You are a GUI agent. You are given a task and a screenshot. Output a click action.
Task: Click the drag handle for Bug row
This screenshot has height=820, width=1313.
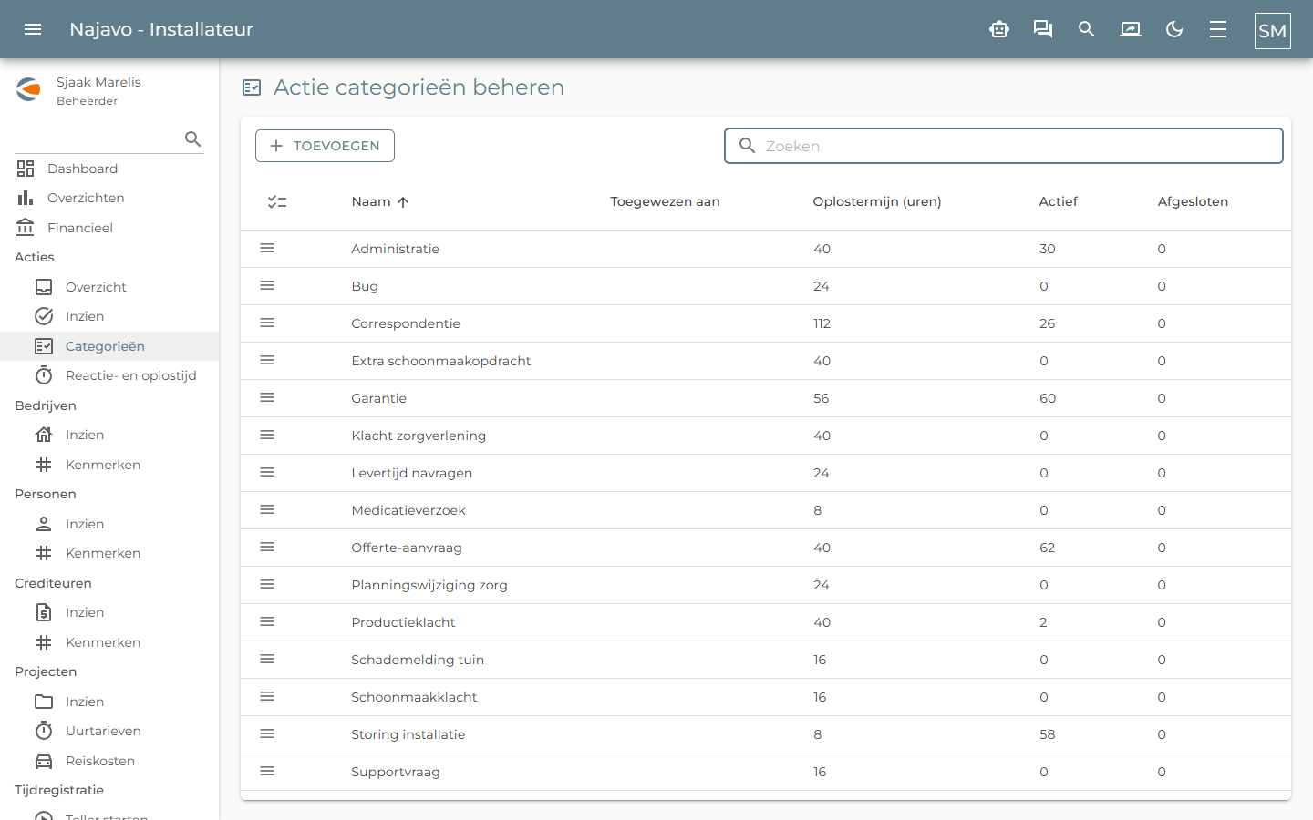[x=267, y=285]
